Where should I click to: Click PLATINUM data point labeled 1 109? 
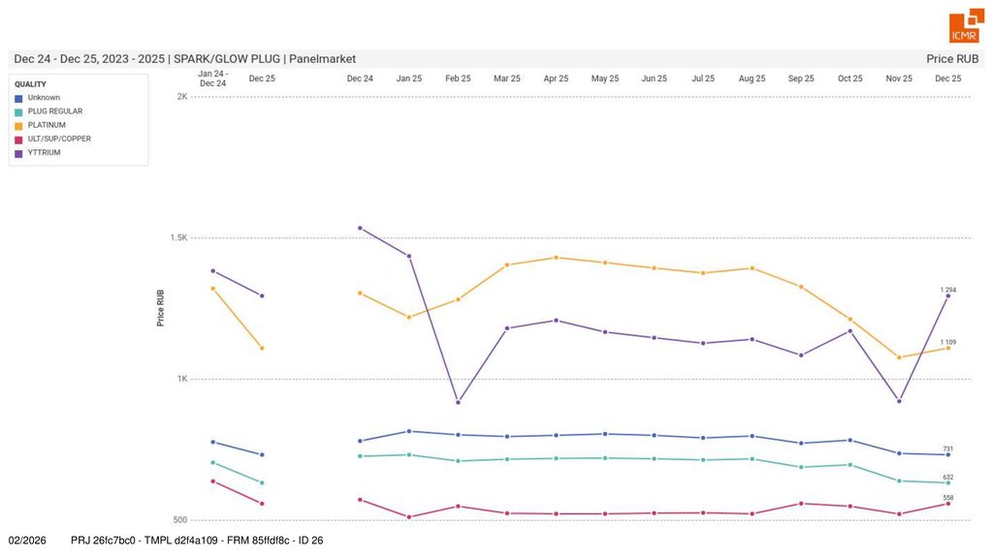(x=948, y=348)
